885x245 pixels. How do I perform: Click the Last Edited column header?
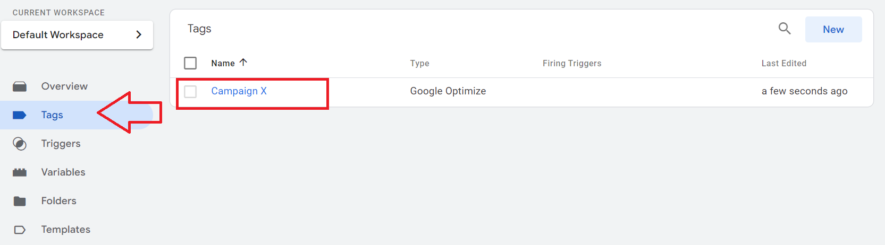[784, 63]
